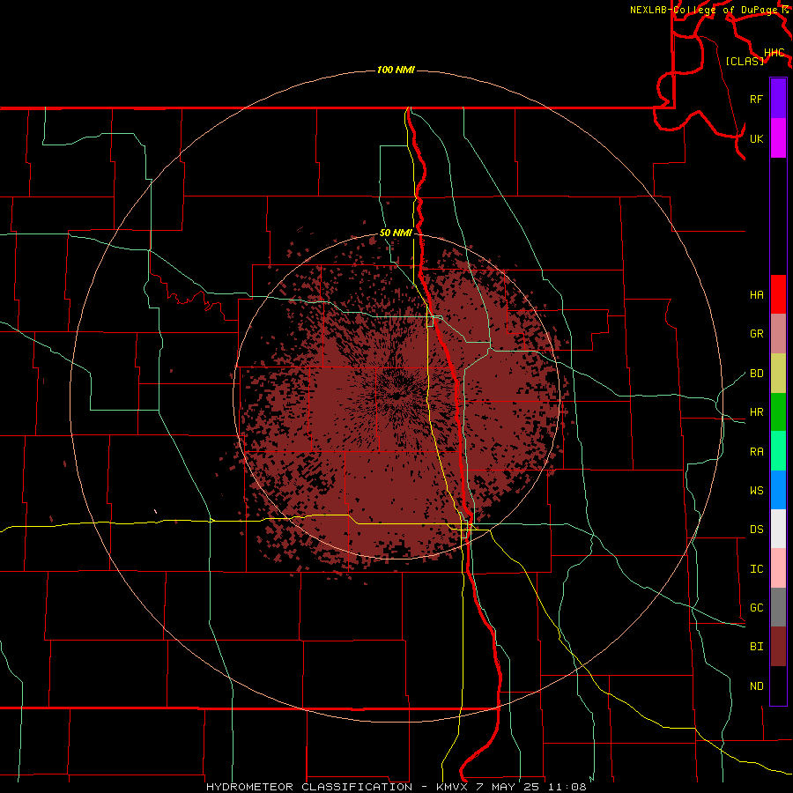Click the UK legend label
The height and width of the screenshot is (793, 793).
(x=757, y=138)
